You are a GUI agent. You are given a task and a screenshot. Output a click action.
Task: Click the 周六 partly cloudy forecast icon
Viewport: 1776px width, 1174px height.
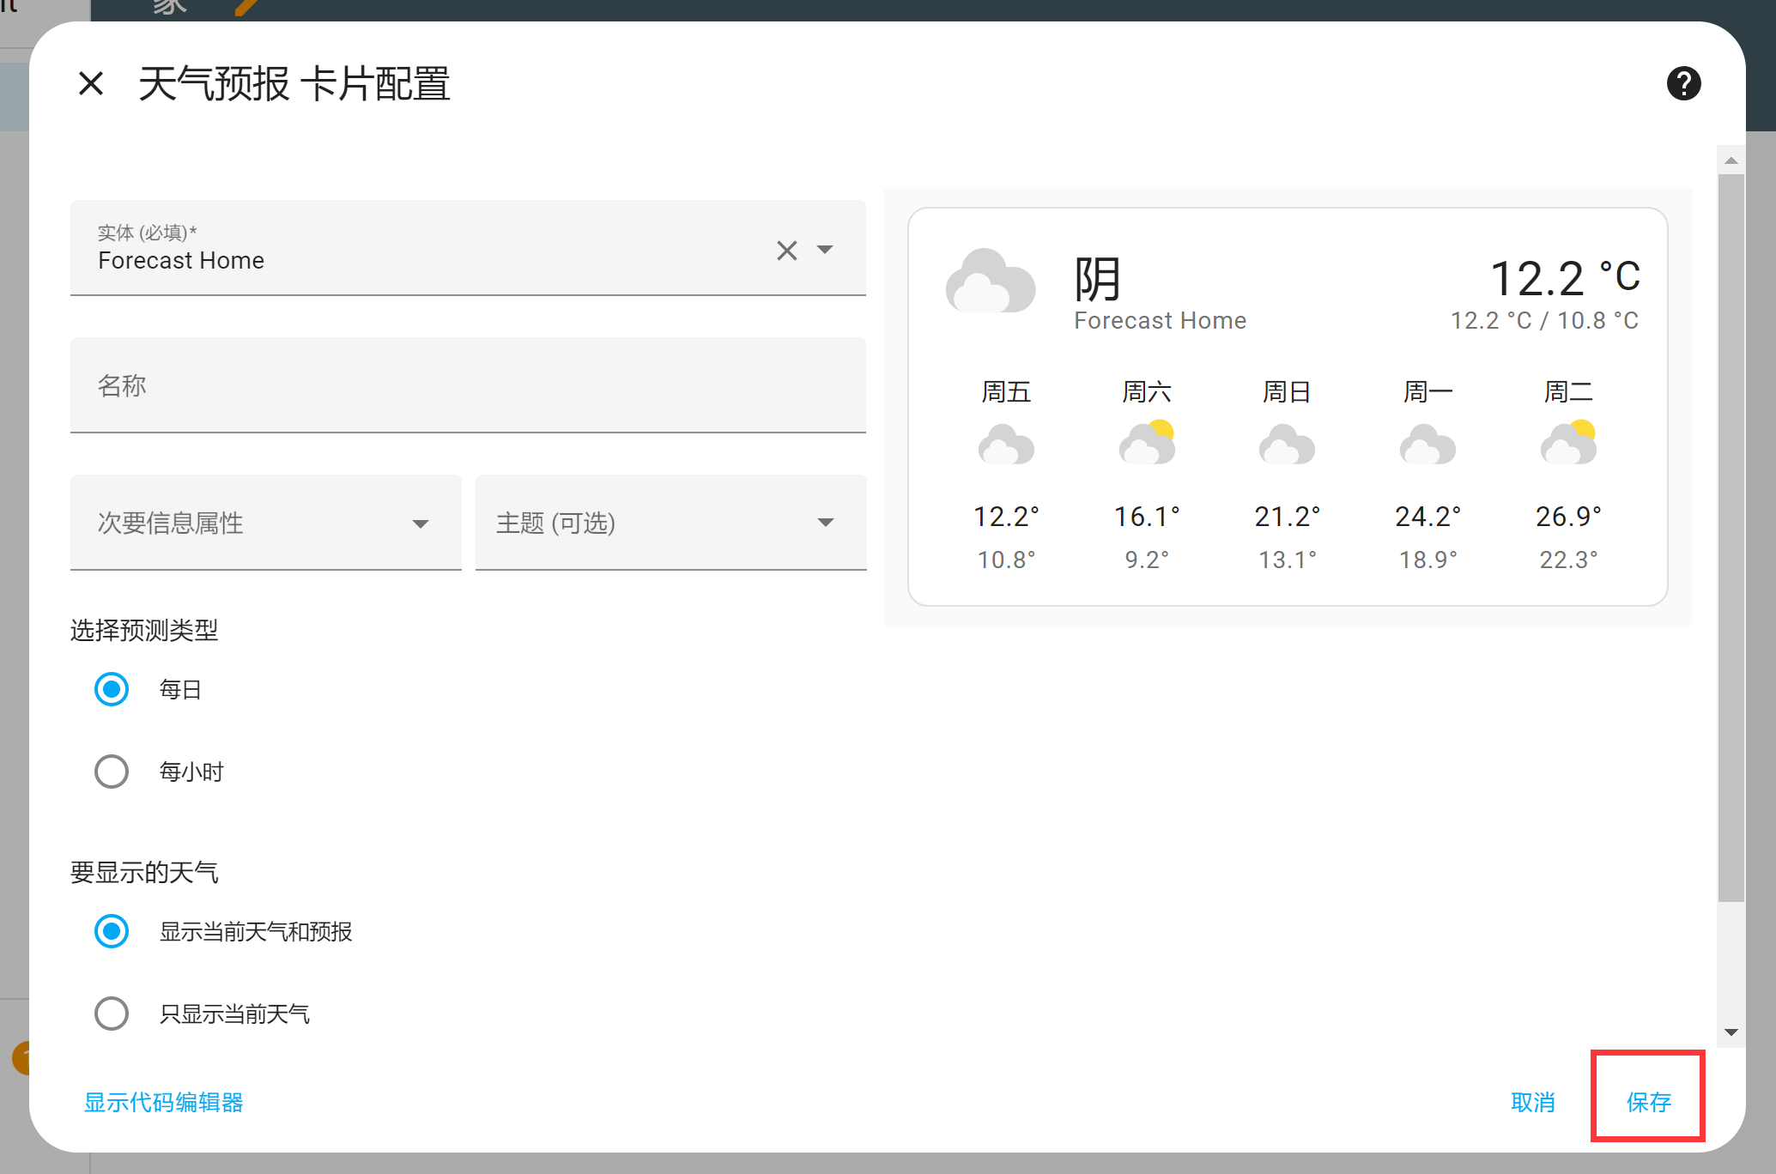[x=1147, y=443]
